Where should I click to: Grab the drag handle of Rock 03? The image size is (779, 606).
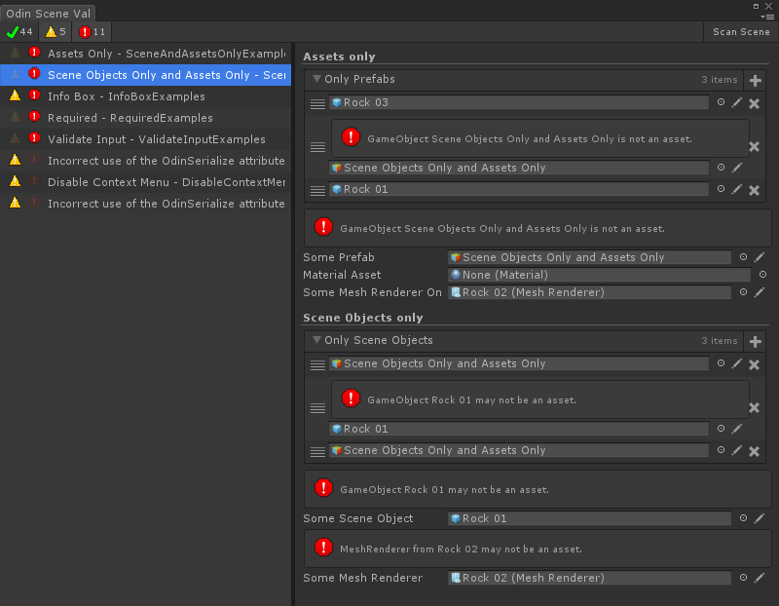pyautogui.click(x=317, y=103)
